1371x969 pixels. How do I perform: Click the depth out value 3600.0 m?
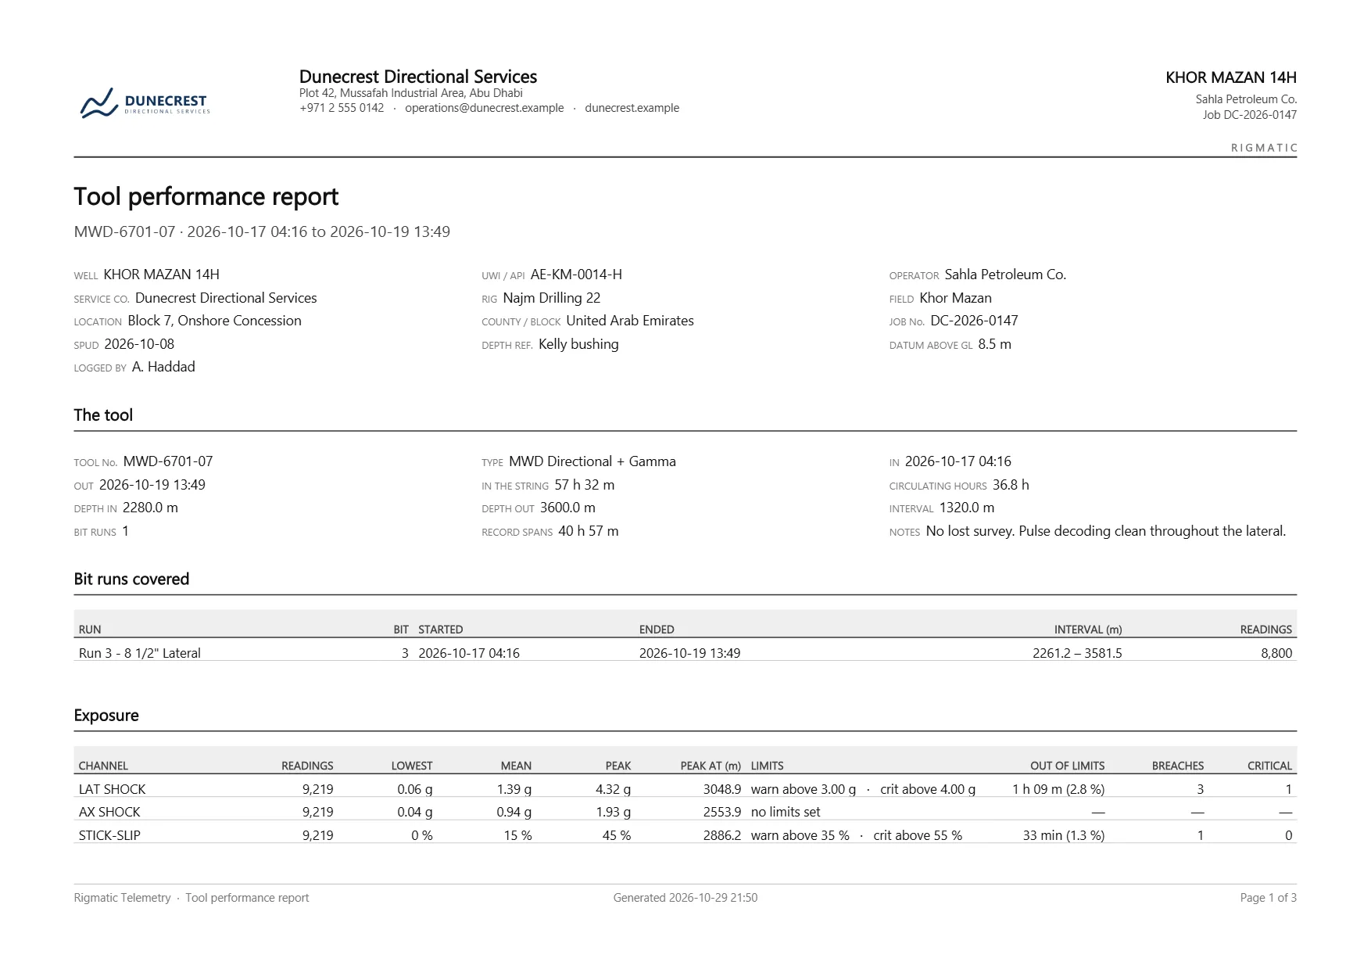tap(567, 508)
